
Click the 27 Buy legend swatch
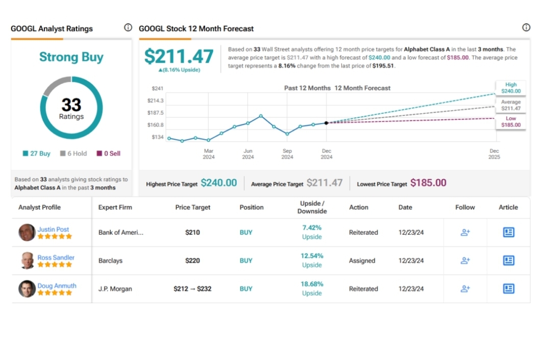point(26,154)
